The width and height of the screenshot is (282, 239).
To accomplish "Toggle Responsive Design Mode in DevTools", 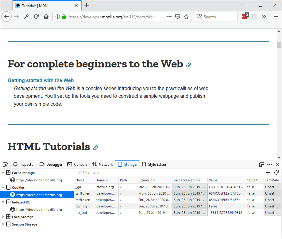I will tap(261, 164).
